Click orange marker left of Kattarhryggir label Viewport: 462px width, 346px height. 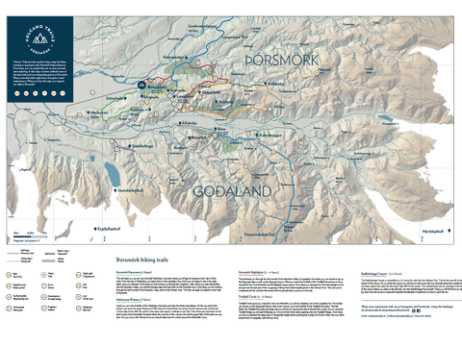248,134
